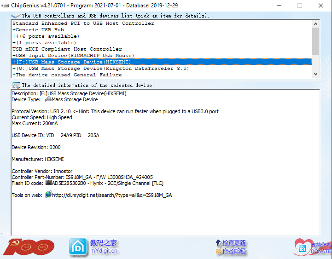Click the magnifier icon beside detailed information header
This screenshot has width=332, height=259.
(x=16, y=85)
